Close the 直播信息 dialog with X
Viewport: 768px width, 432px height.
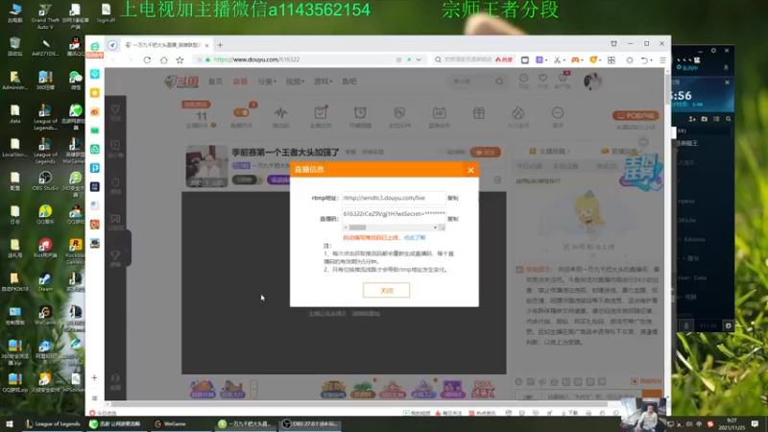pos(470,170)
